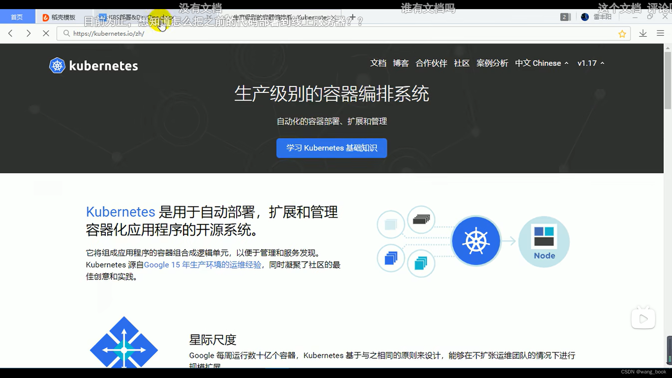Open downloads via the download arrow icon

tap(643, 33)
